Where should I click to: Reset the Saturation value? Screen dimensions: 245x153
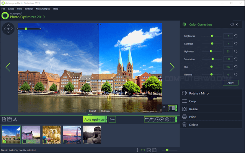point(236,59)
